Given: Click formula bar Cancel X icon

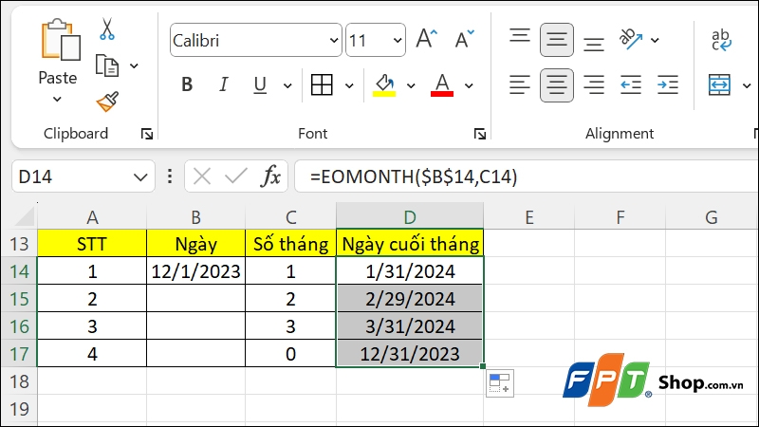Looking at the screenshot, I should [x=202, y=176].
